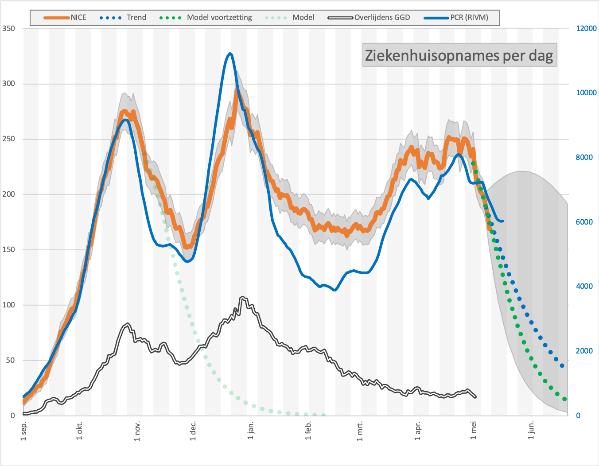This screenshot has height=466, width=599.
Task: Select the PCR (RIVM) legend entry
Action: (456, 18)
